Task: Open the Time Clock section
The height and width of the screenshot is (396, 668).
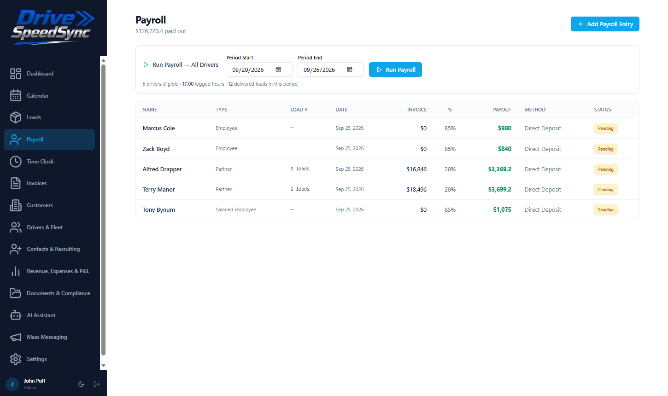Action: coord(49,162)
